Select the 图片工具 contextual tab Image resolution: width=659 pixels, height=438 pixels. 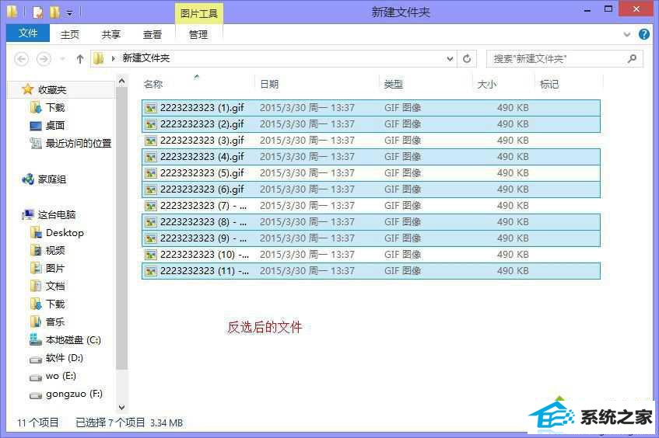[199, 13]
